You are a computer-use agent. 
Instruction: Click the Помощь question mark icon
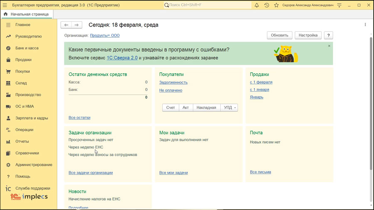(x=8, y=176)
